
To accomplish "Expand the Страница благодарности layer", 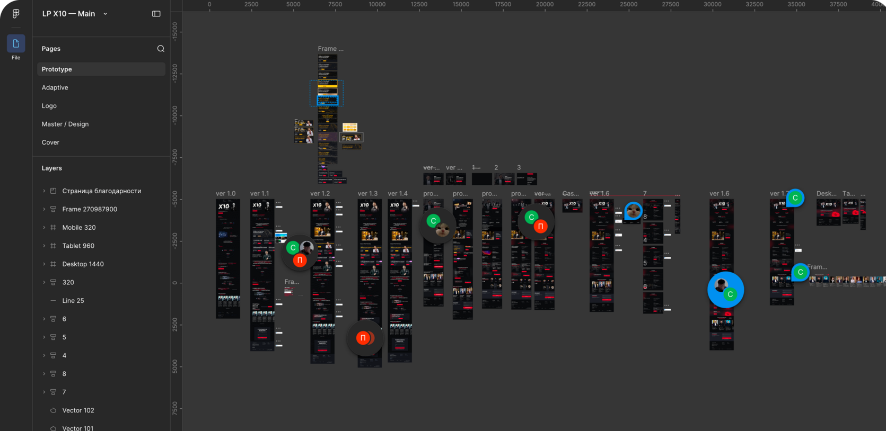I will (44, 191).
